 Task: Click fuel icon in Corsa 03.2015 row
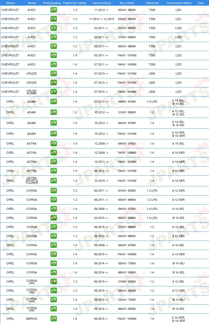[x=53, y=218]
